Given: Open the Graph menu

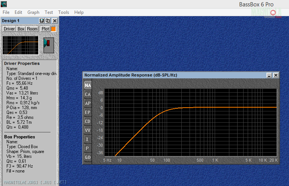Looking at the screenshot, I should tap(33, 12).
